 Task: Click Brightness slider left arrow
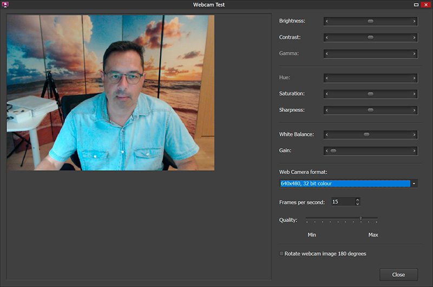click(327, 21)
